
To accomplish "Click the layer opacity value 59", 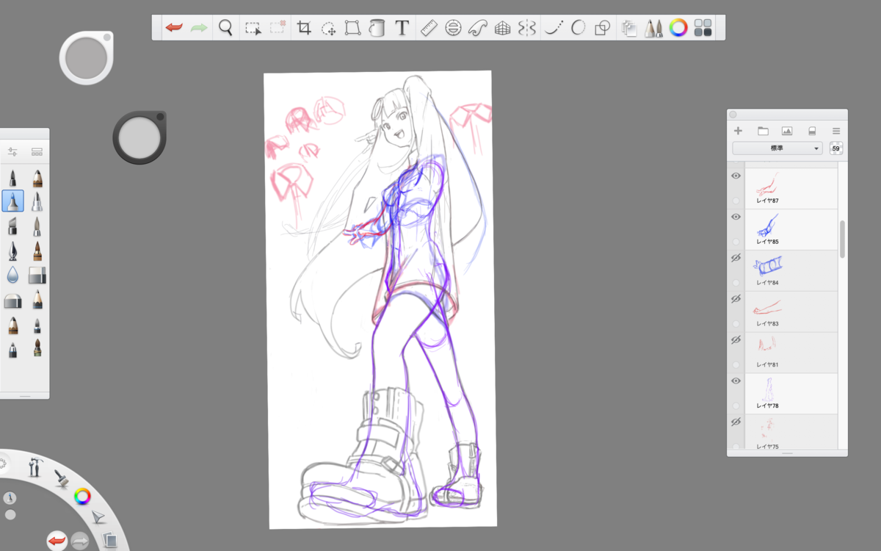I will tap(836, 148).
